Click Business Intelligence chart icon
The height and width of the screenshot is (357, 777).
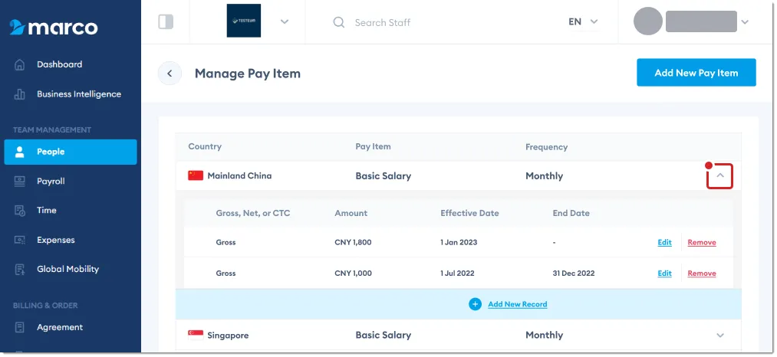[x=19, y=94]
